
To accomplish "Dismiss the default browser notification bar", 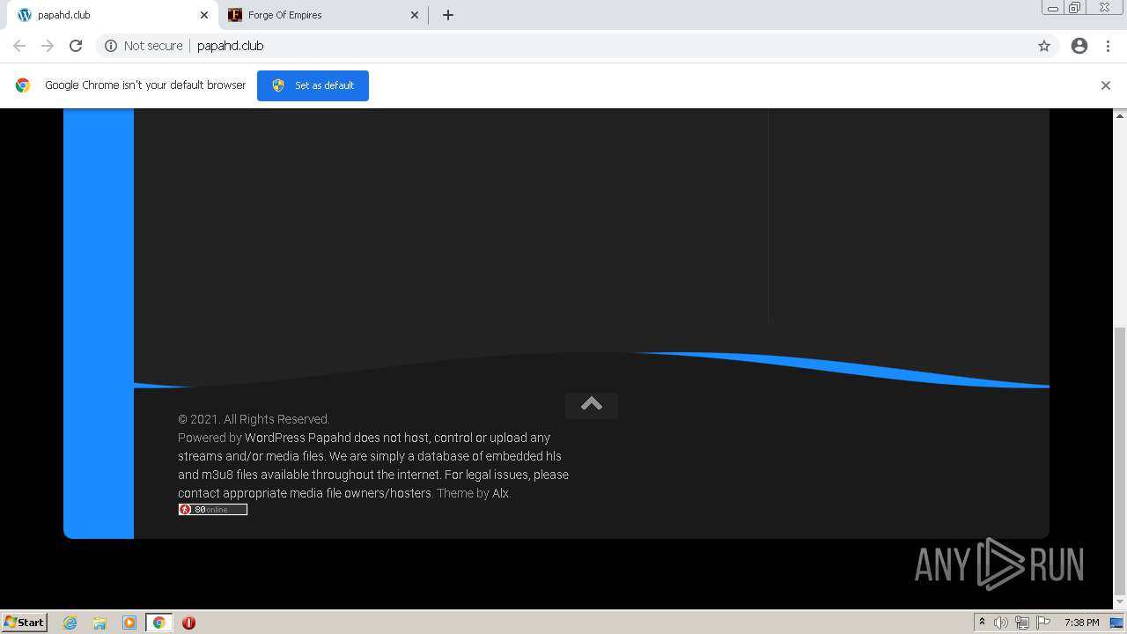I will pyautogui.click(x=1106, y=85).
